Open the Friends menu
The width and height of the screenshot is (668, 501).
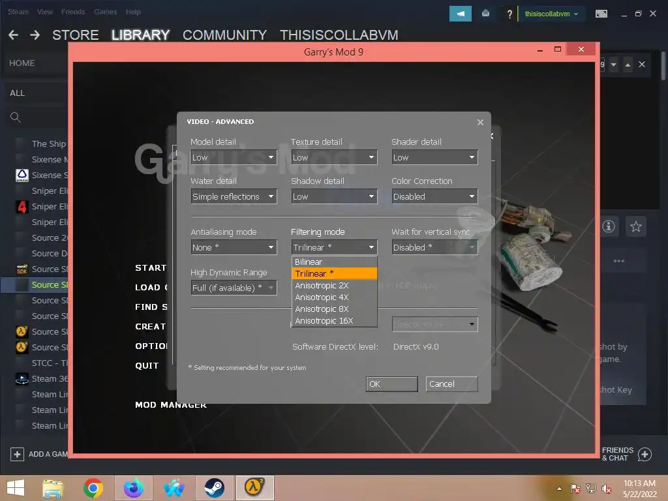73,12
